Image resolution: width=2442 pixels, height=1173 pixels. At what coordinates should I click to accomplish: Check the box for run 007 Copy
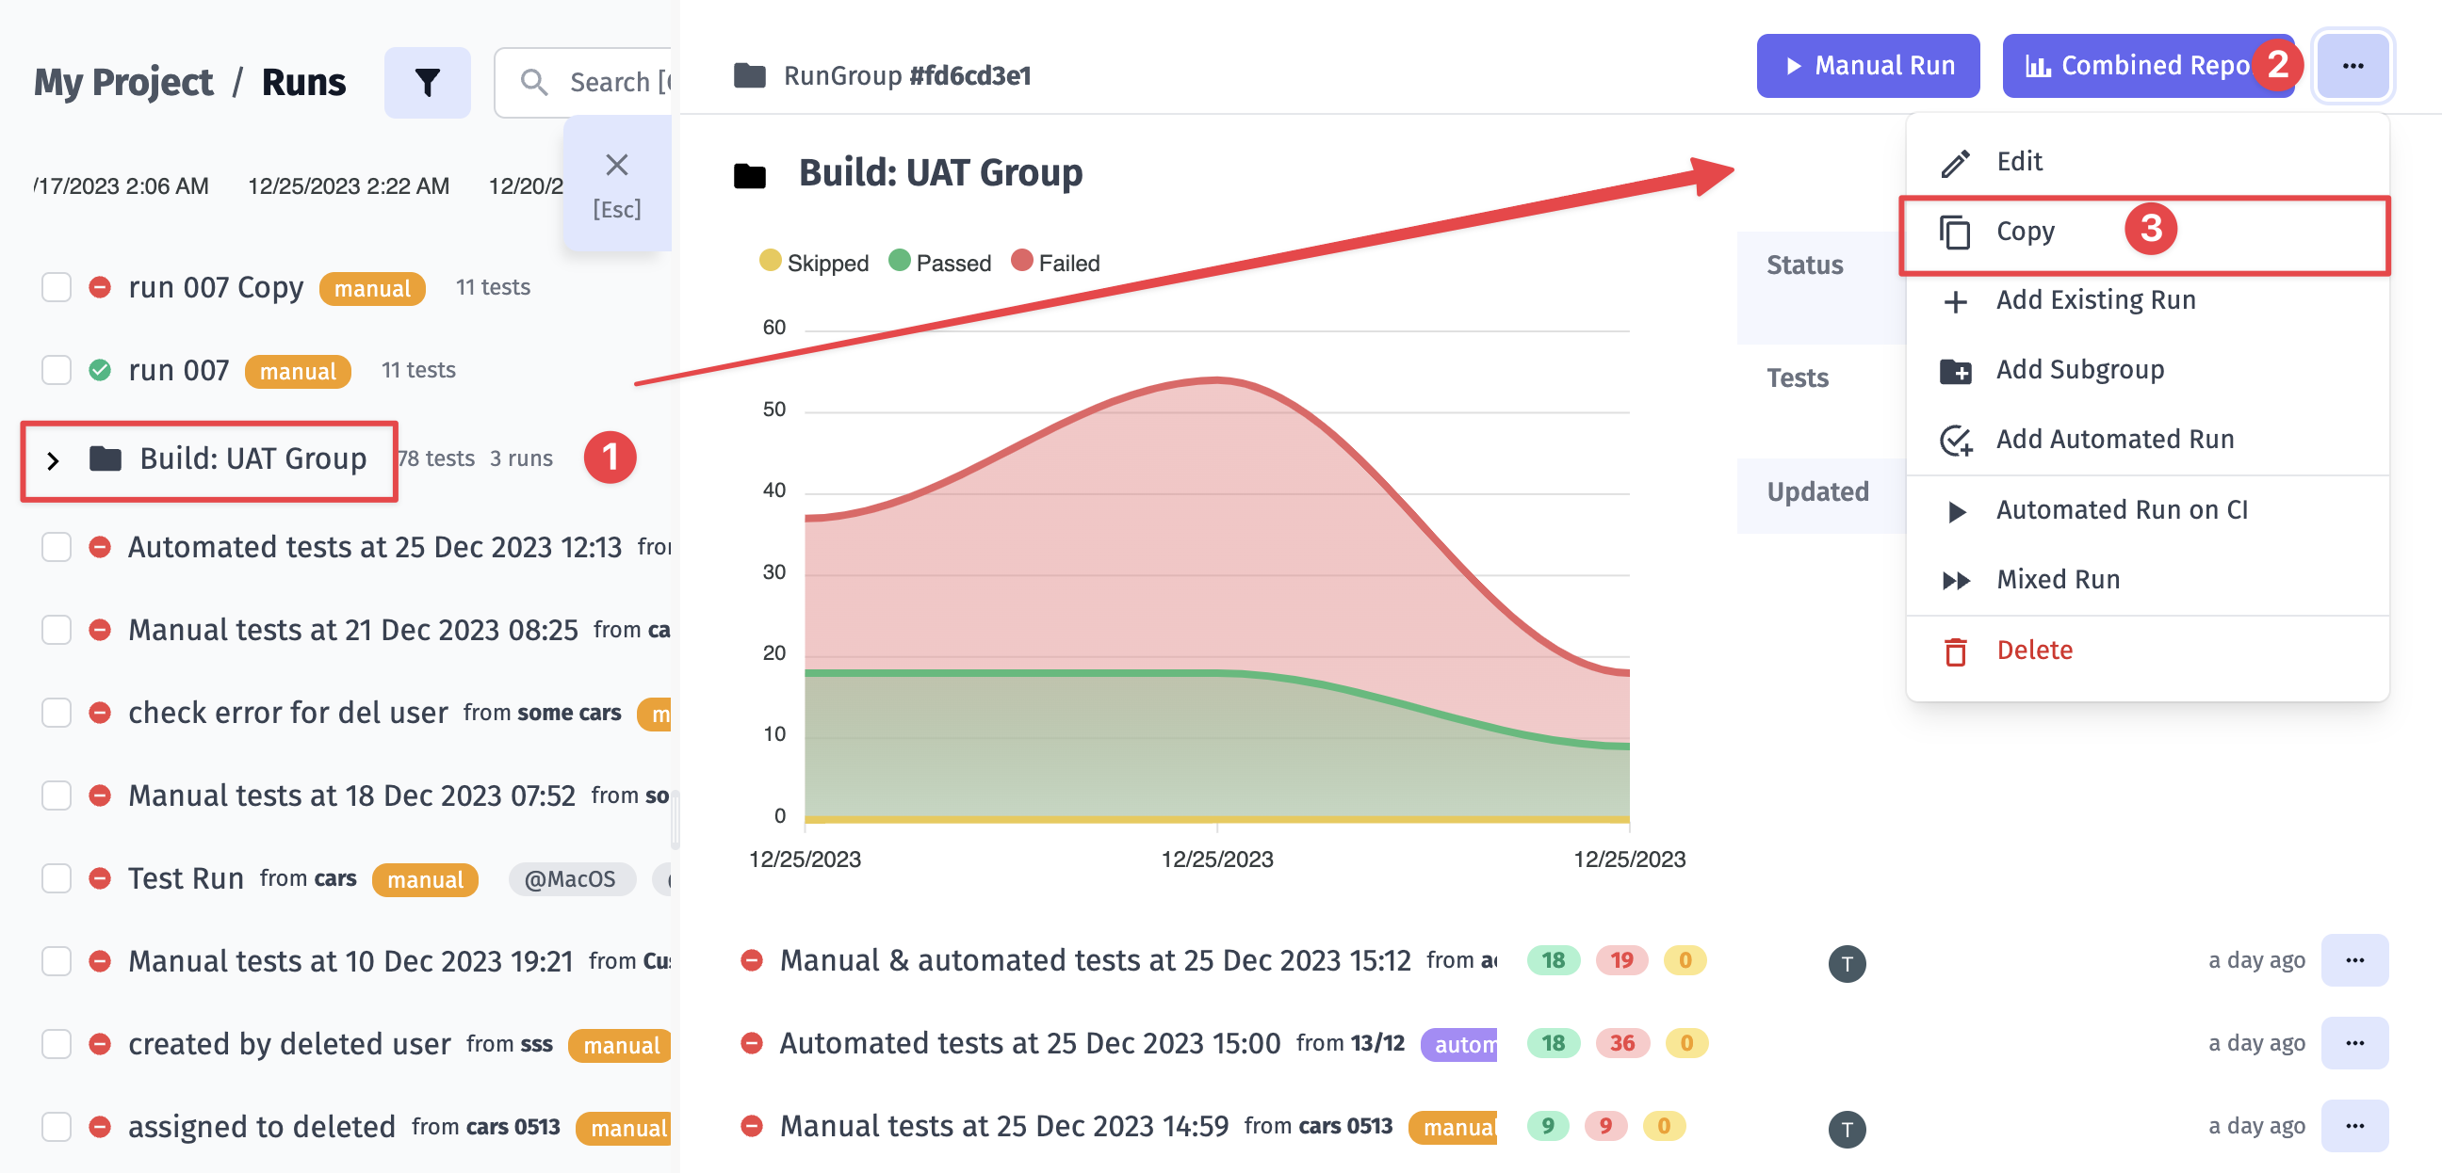pyautogui.click(x=57, y=287)
